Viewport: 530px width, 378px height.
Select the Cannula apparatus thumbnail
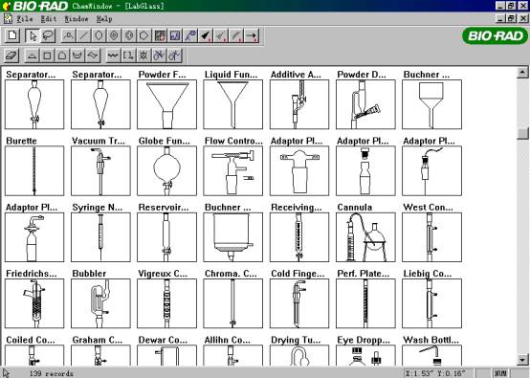pos(365,237)
